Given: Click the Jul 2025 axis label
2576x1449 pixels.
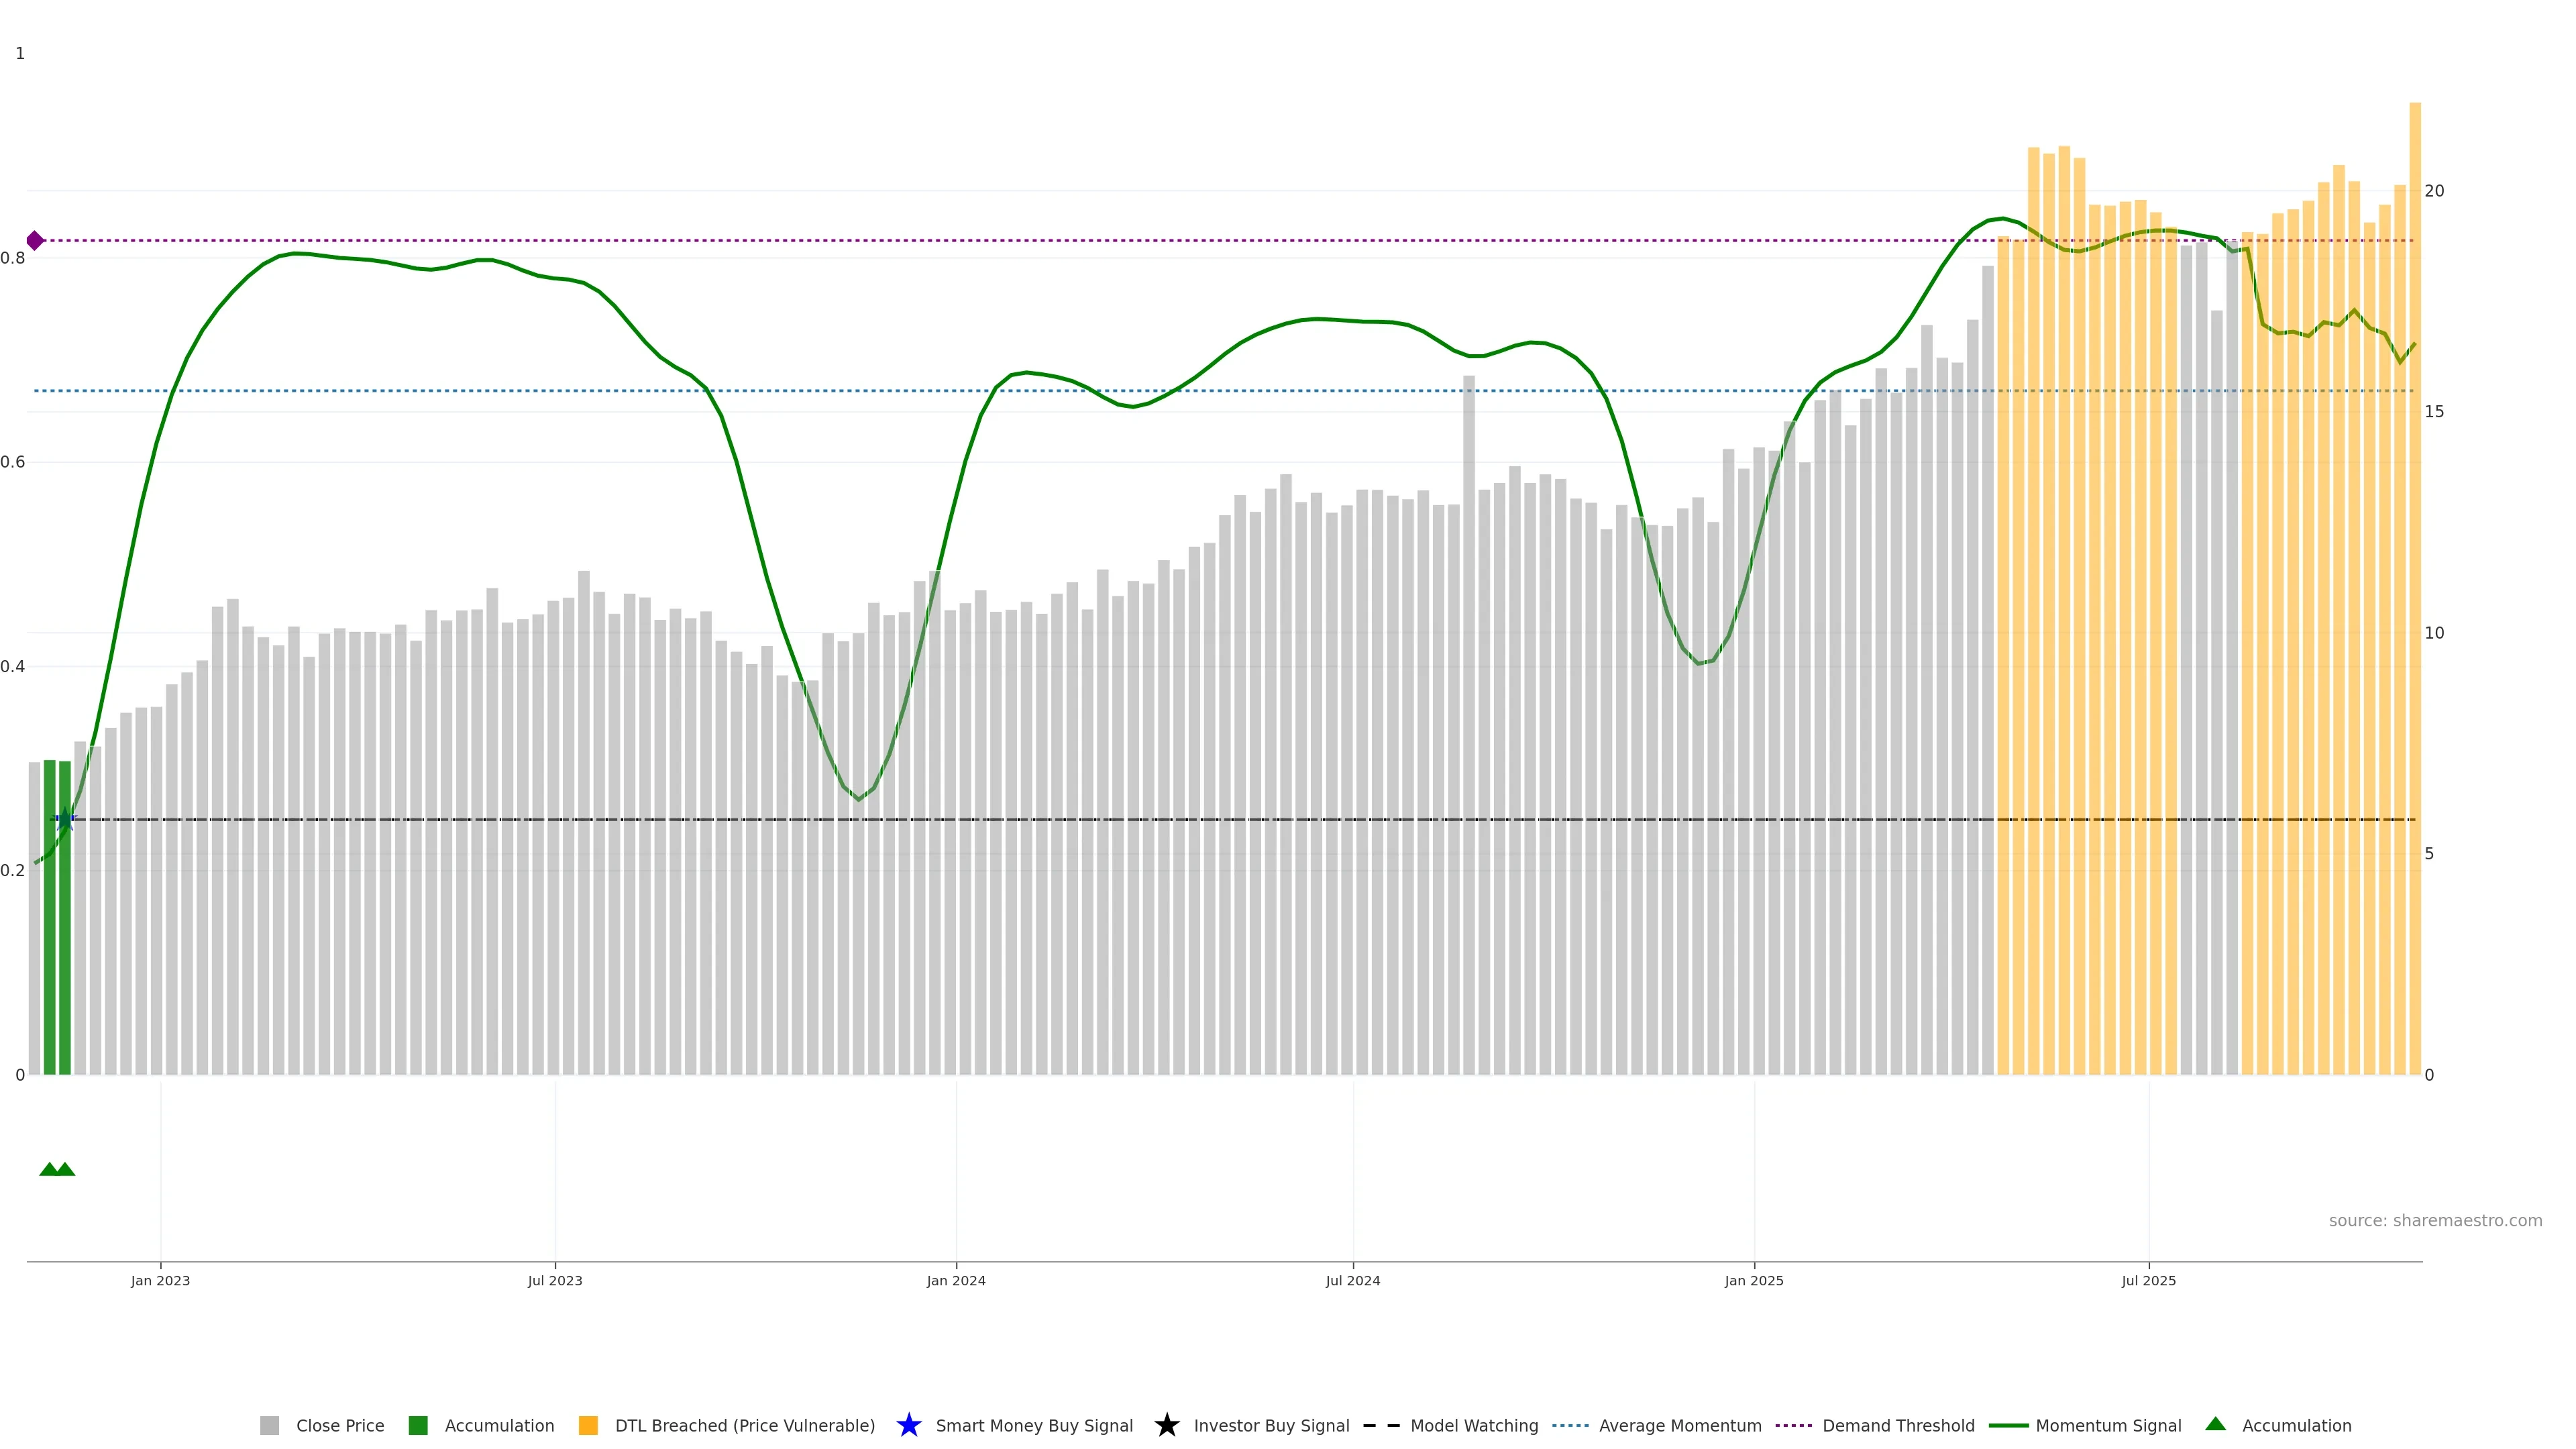Looking at the screenshot, I should 2148,1280.
